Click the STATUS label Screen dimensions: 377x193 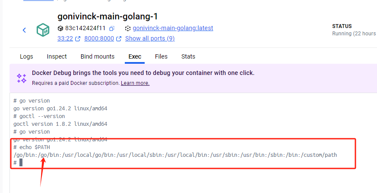tap(342, 26)
